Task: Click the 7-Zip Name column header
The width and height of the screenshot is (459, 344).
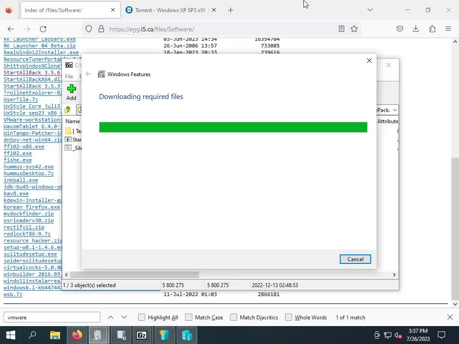Action: point(73,121)
